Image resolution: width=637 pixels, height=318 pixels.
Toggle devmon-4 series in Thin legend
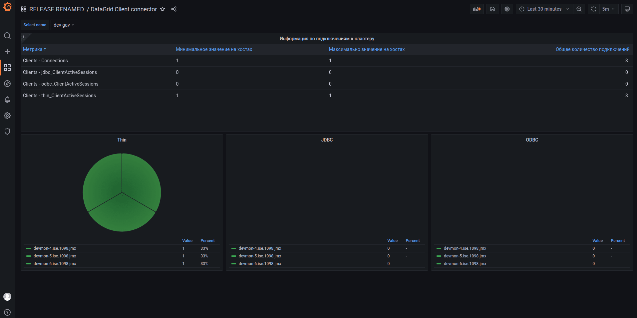coord(55,248)
